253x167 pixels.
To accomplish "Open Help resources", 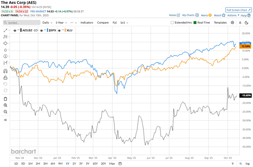I will tap(245, 16).
